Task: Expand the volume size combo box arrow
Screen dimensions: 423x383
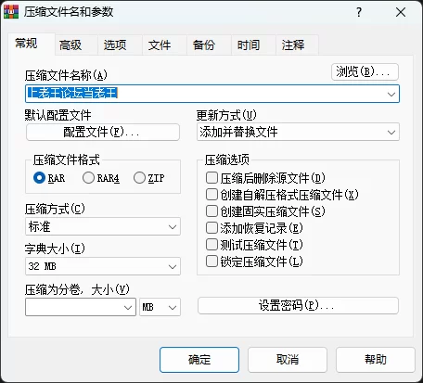Action: (x=128, y=307)
